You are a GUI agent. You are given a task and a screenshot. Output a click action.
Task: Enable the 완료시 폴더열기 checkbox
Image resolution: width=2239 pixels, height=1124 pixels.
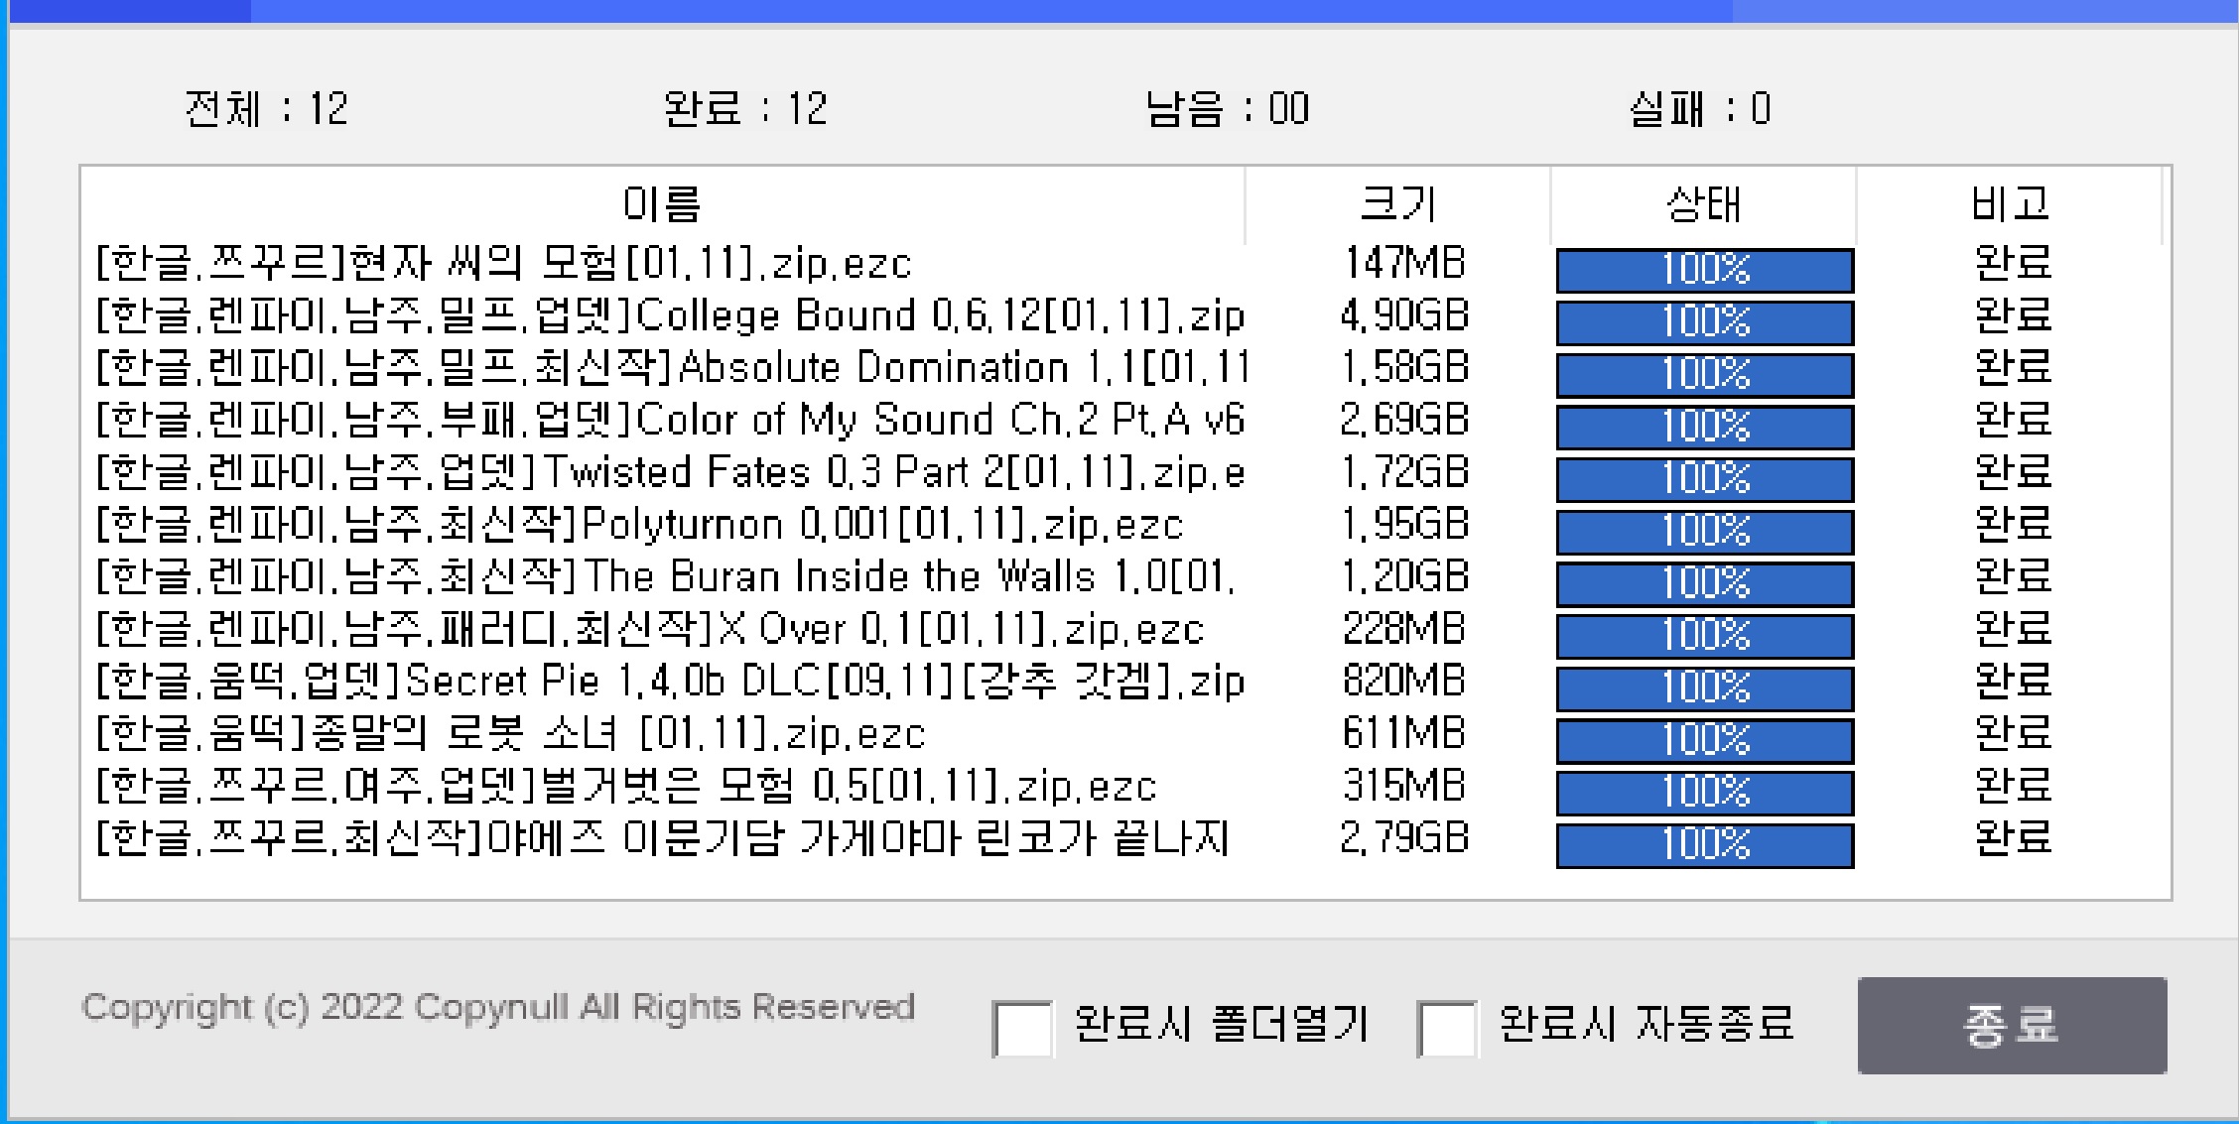point(1022,1029)
